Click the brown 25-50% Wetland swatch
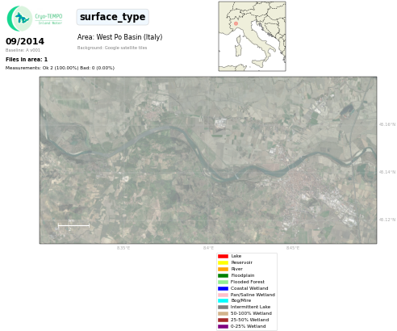 click(223, 320)
